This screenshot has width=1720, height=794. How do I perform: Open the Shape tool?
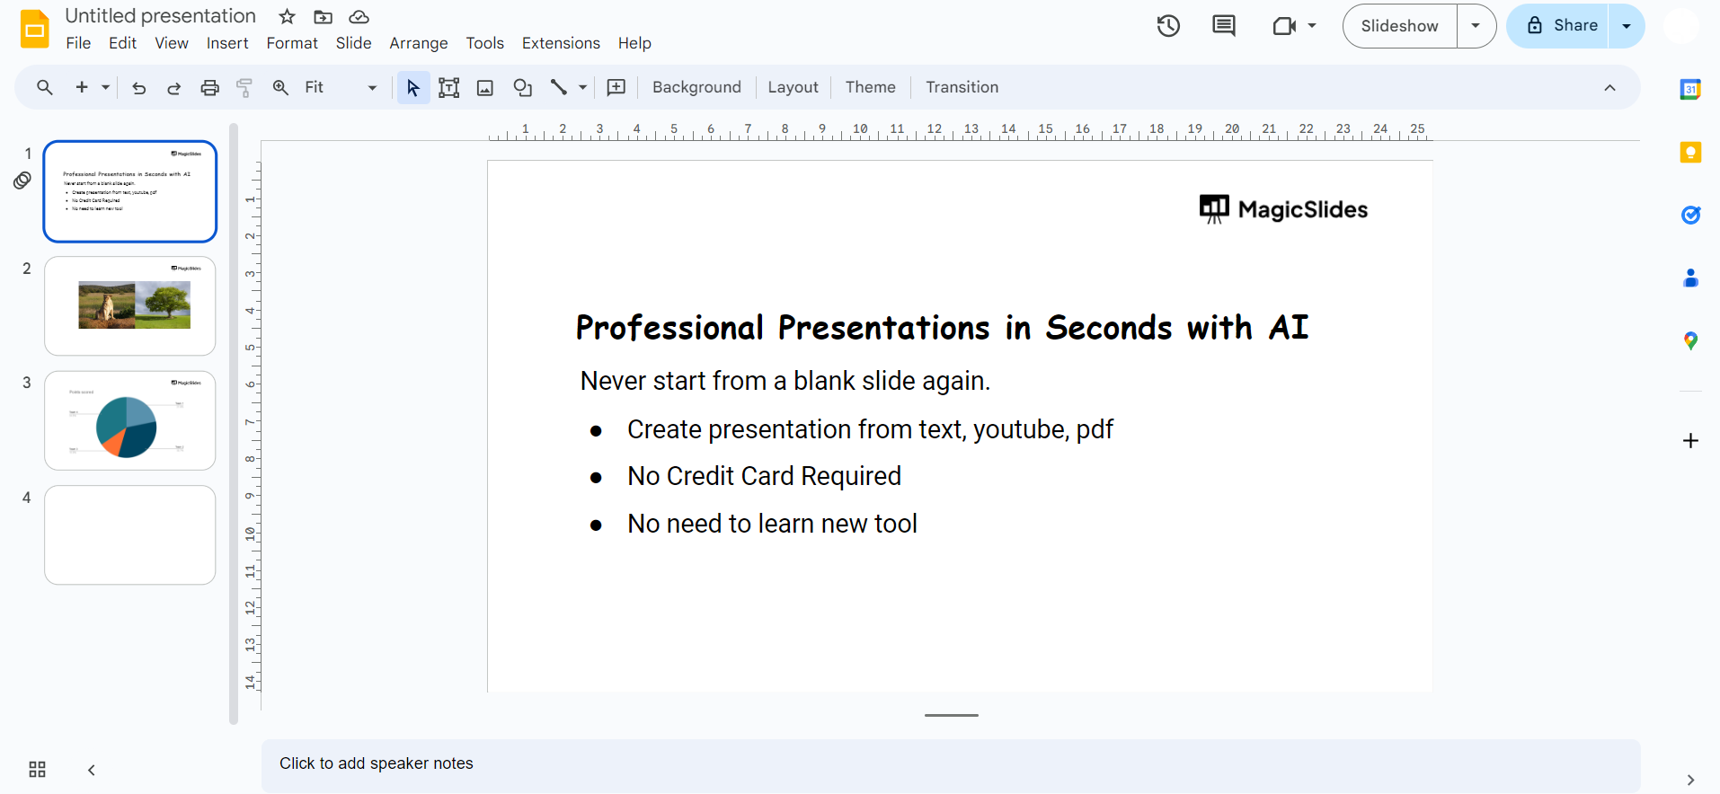522,87
